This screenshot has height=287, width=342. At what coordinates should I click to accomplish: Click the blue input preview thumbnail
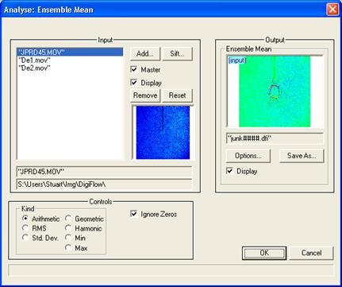(163, 133)
